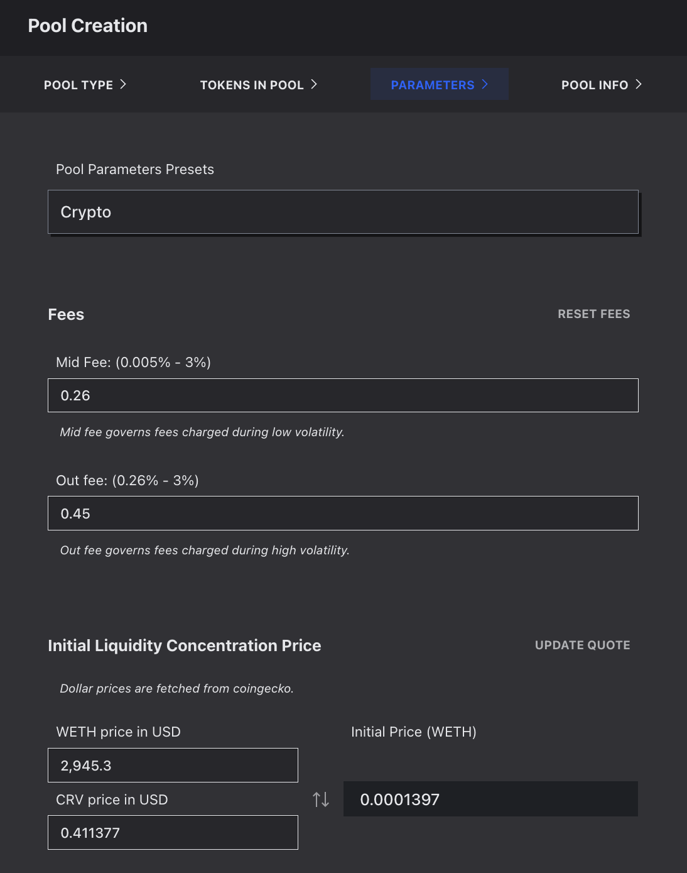Refresh prices with UPDATE QUOTE
Viewport: 687px width, 873px height.
(583, 645)
